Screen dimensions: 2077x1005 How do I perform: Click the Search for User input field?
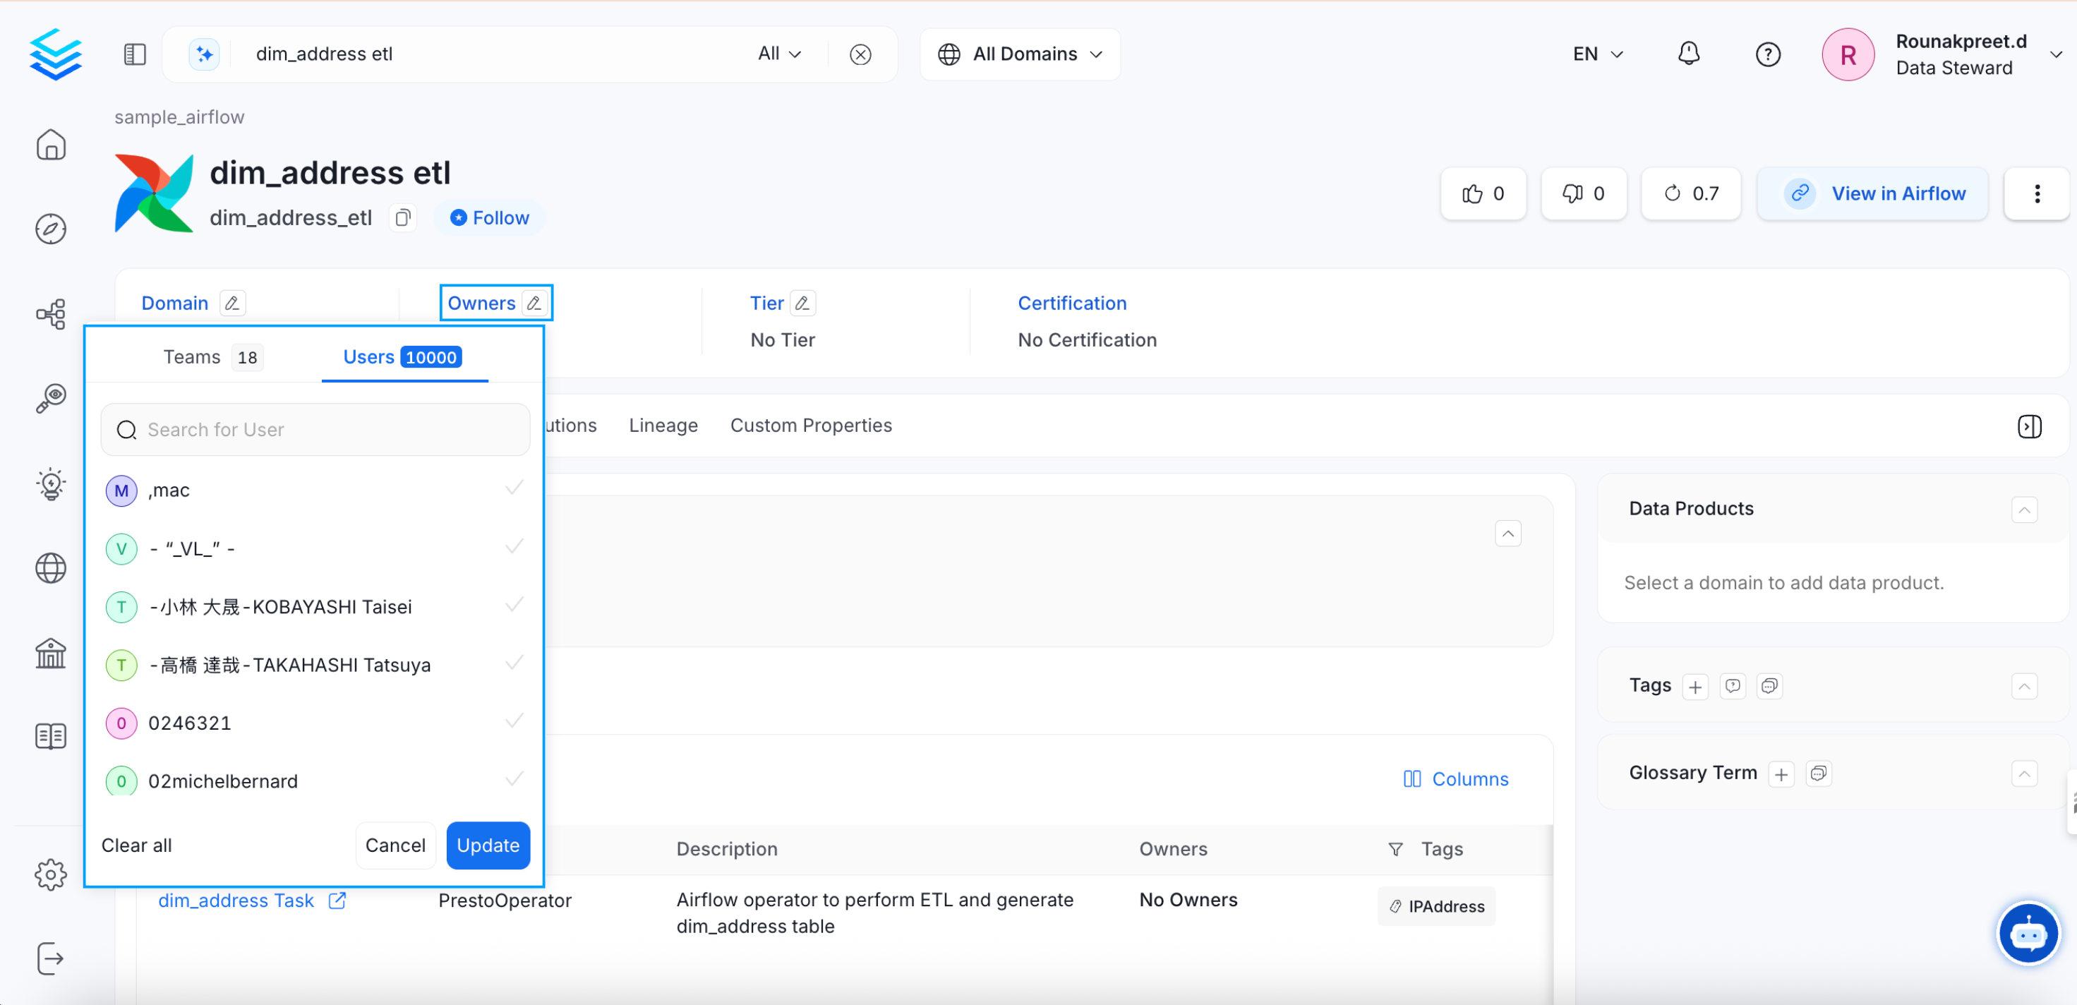(x=315, y=429)
